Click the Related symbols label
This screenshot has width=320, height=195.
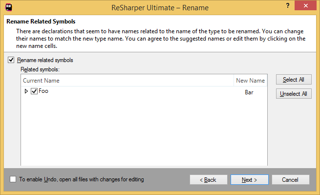pyautogui.click(x=40, y=69)
